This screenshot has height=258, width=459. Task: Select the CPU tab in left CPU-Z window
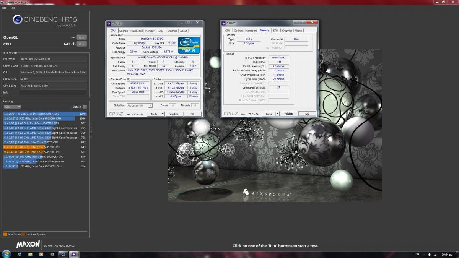click(x=113, y=31)
